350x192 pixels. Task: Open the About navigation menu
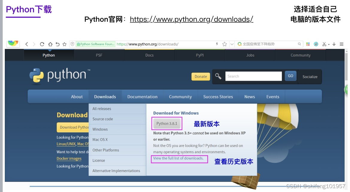[x=77, y=97]
